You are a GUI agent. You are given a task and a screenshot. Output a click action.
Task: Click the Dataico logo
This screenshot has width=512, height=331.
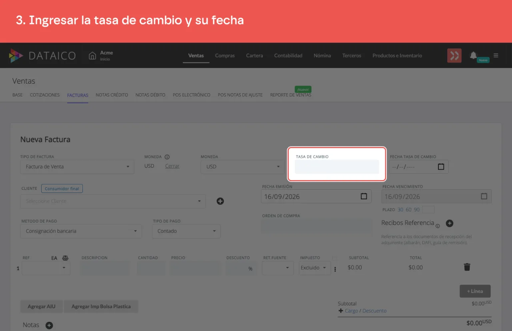(42, 56)
